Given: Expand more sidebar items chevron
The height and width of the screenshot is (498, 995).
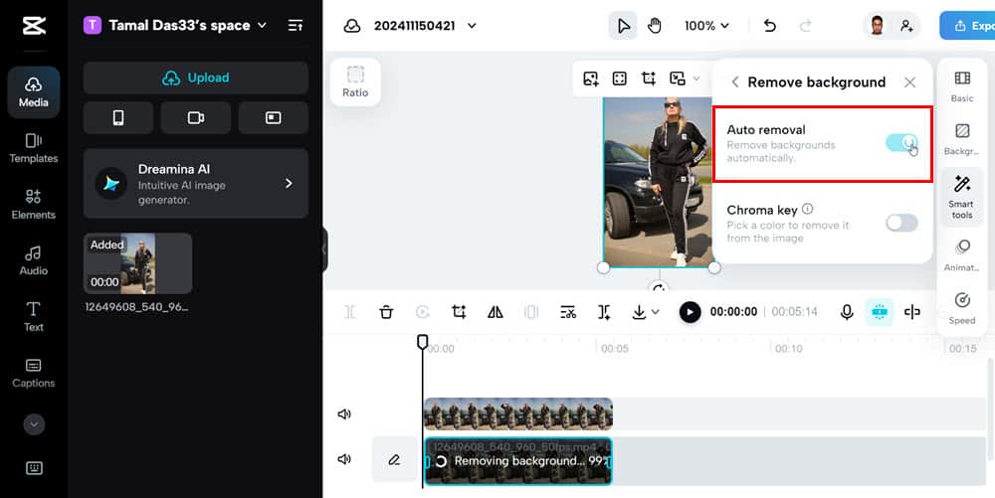Looking at the screenshot, I should tap(34, 423).
